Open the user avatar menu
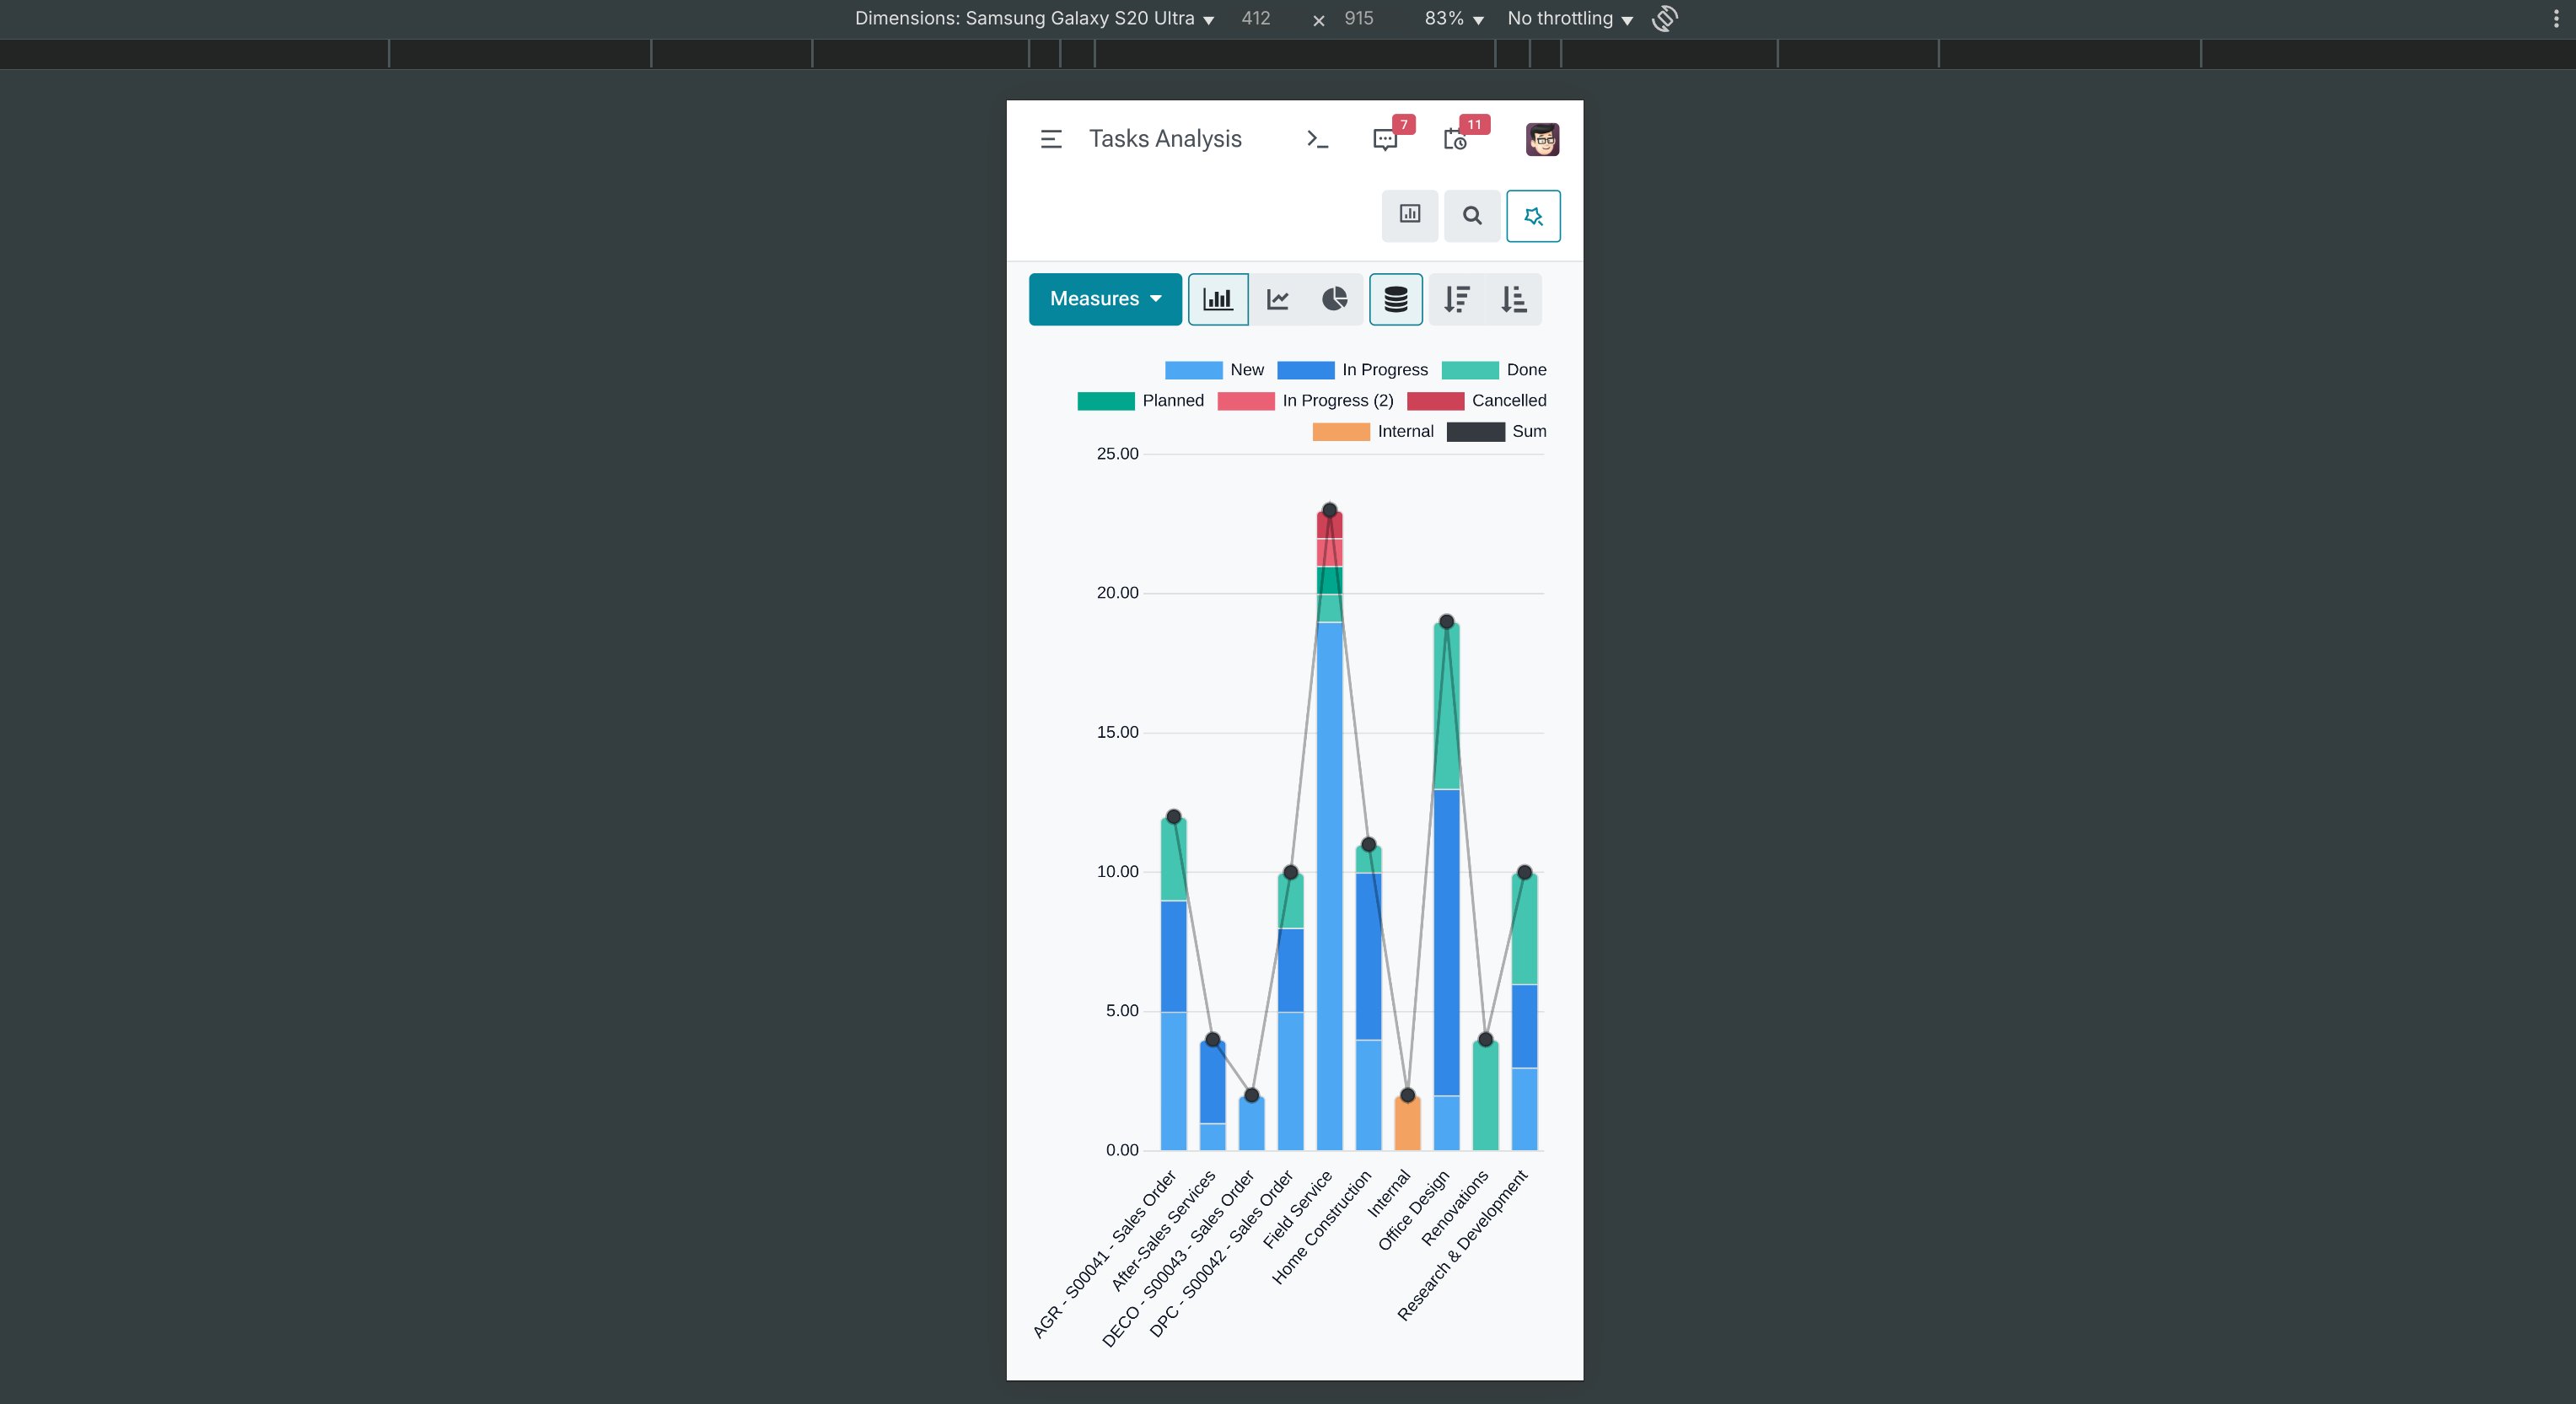 [1542, 139]
